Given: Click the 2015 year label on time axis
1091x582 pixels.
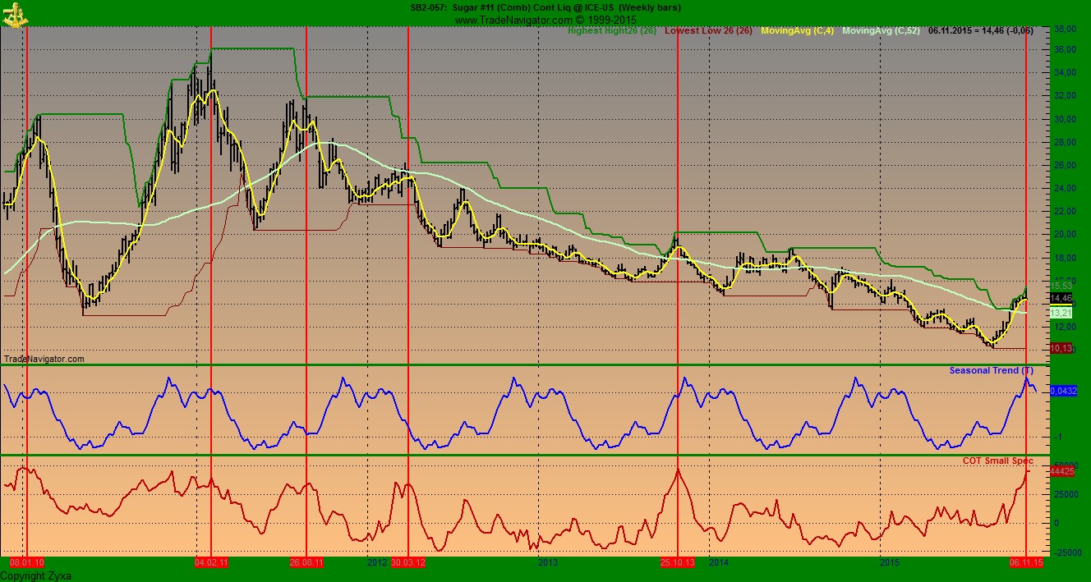Looking at the screenshot, I should click(x=890, y=563).
